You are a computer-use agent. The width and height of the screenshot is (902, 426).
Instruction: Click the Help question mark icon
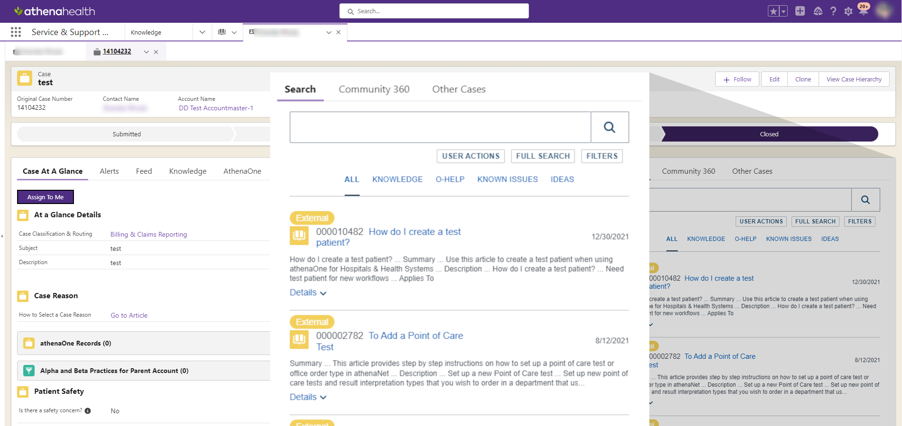tap(834, 11)
